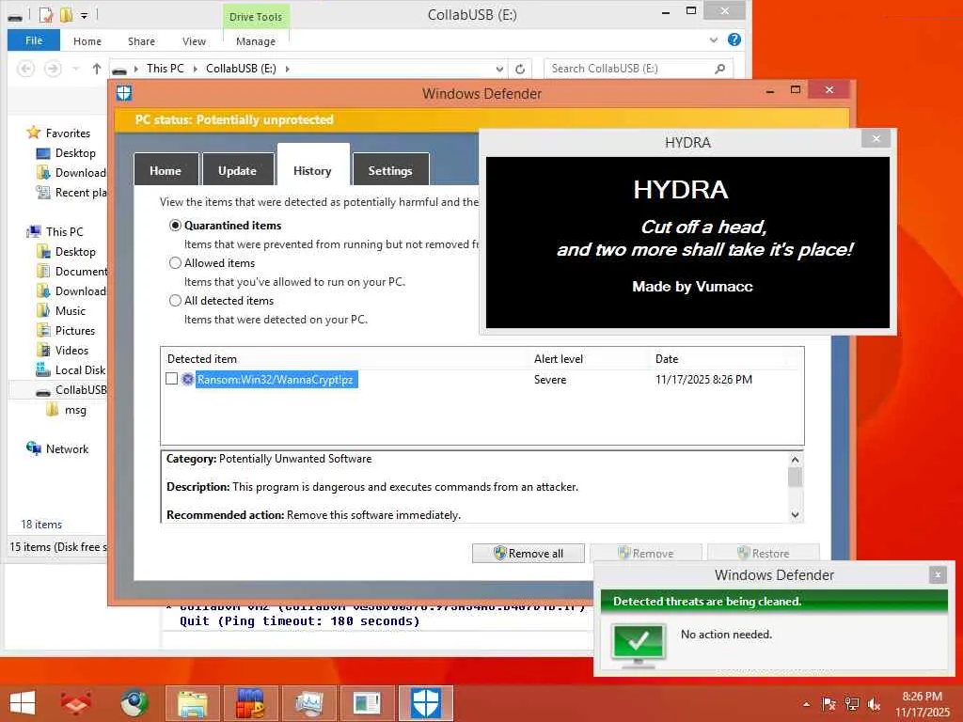Image resolution: width=963 pixels, height=722 pixels.
Task: Open recent locations dropdown in Explorer
Action: 75,69
